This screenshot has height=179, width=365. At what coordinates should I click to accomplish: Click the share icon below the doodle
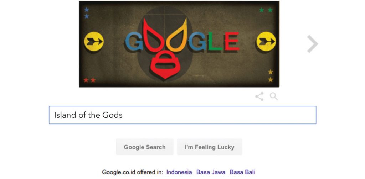tap(259, 96)
